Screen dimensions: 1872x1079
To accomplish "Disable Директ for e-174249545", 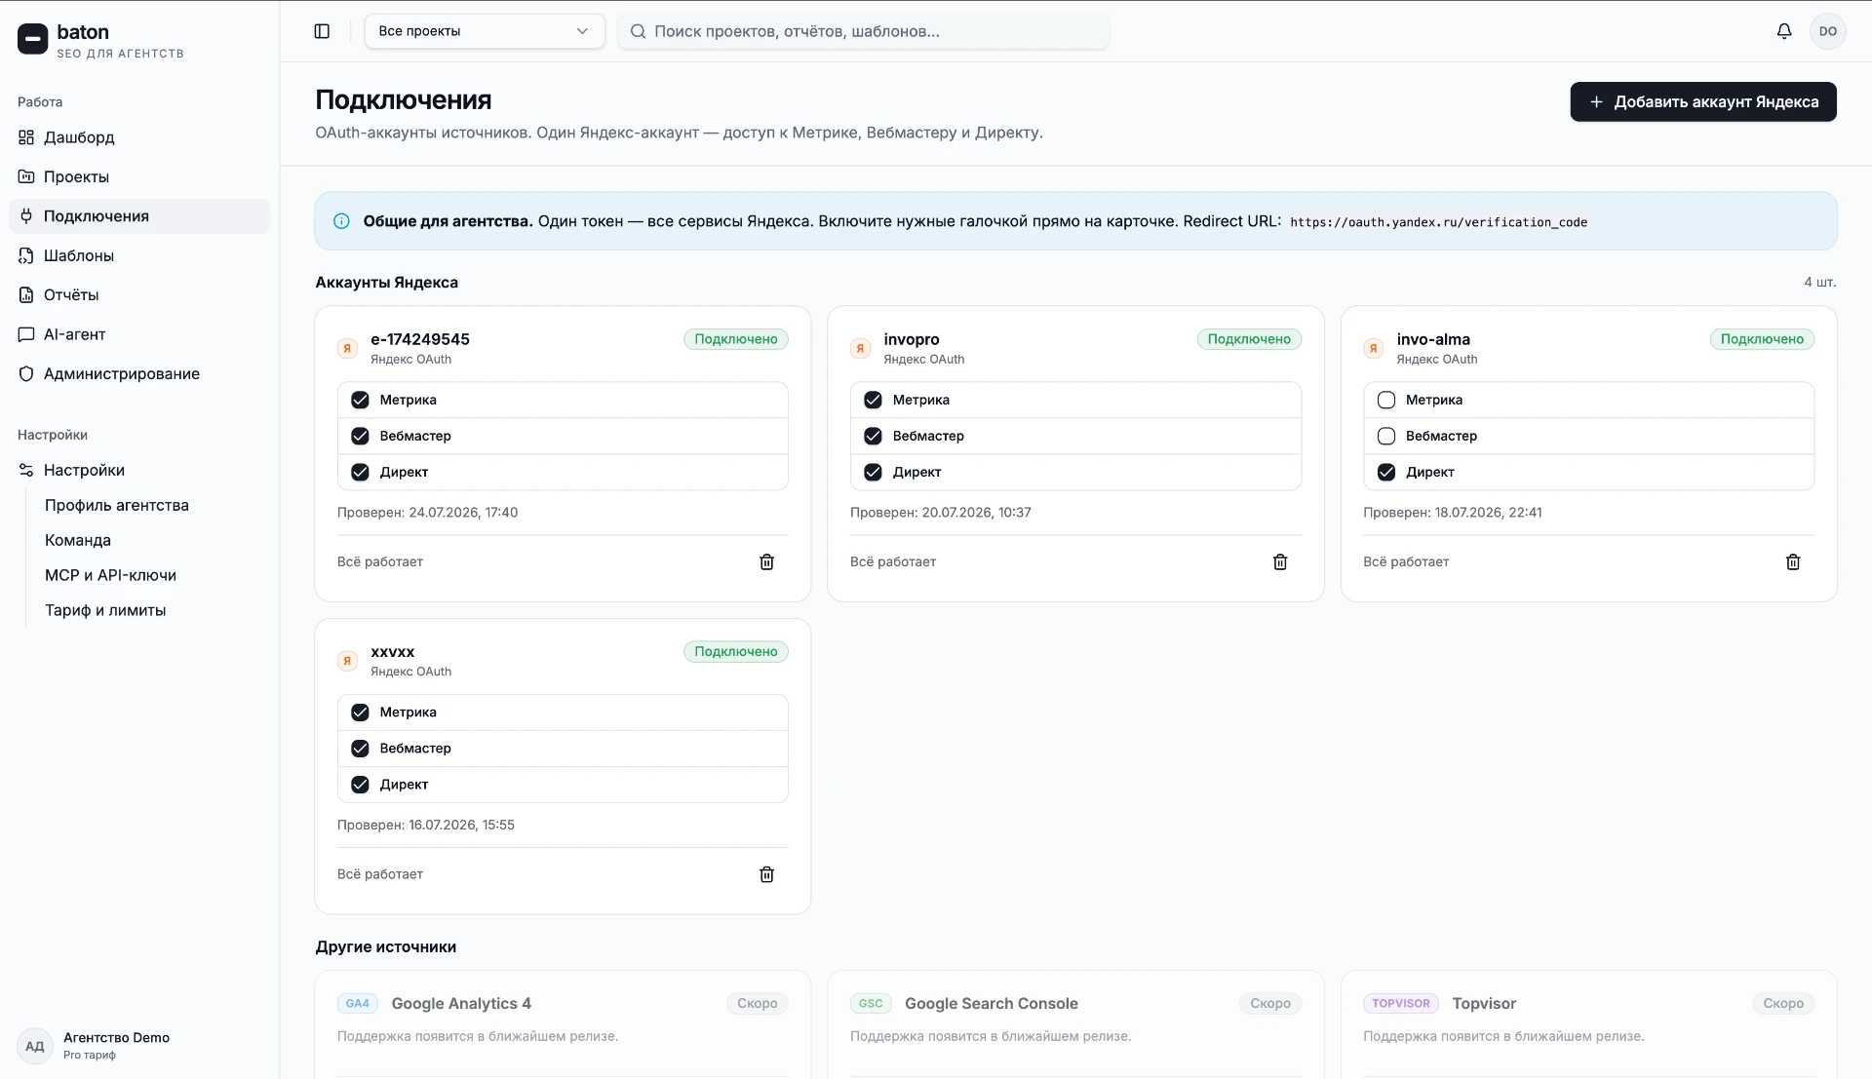I will tap(360, 472).
